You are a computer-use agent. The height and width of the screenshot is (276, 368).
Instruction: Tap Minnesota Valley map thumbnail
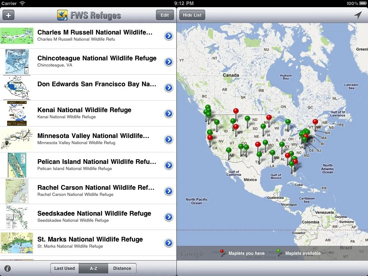[x=17, y=139]
